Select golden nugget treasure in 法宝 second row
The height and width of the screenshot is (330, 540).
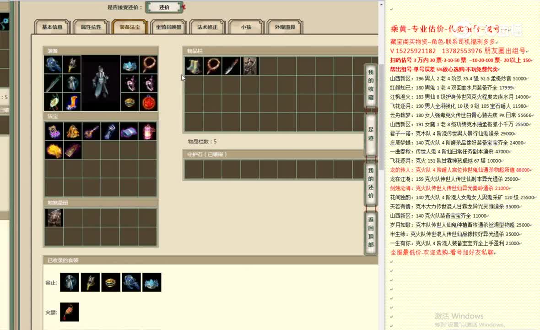(x=54, y=150)
